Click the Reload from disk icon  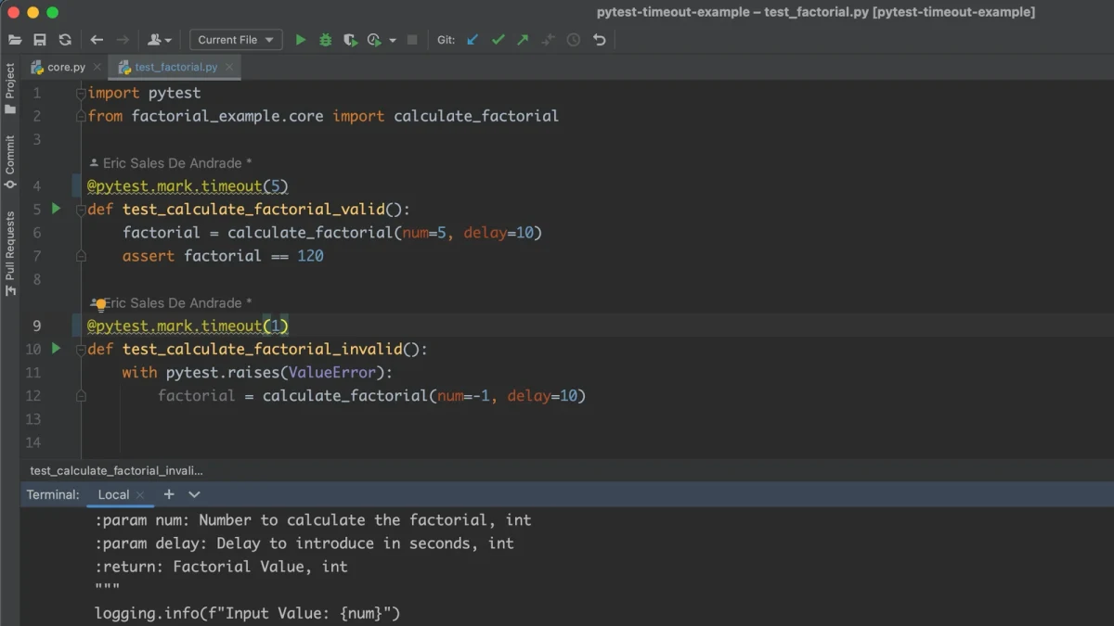coord(65,40)
